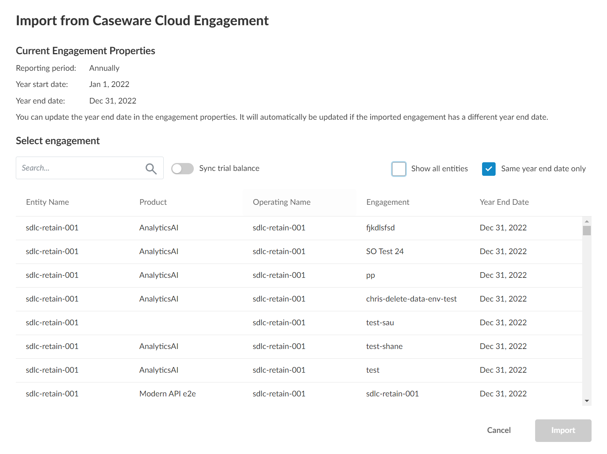Sort by the Year End Date column
Viewport: 607px width, 454px height.
pos(504,202)
